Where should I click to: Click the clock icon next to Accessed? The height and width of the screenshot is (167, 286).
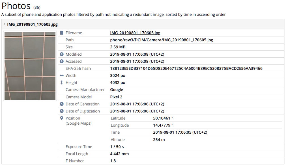pyautogui.click(x=62, y=61)
